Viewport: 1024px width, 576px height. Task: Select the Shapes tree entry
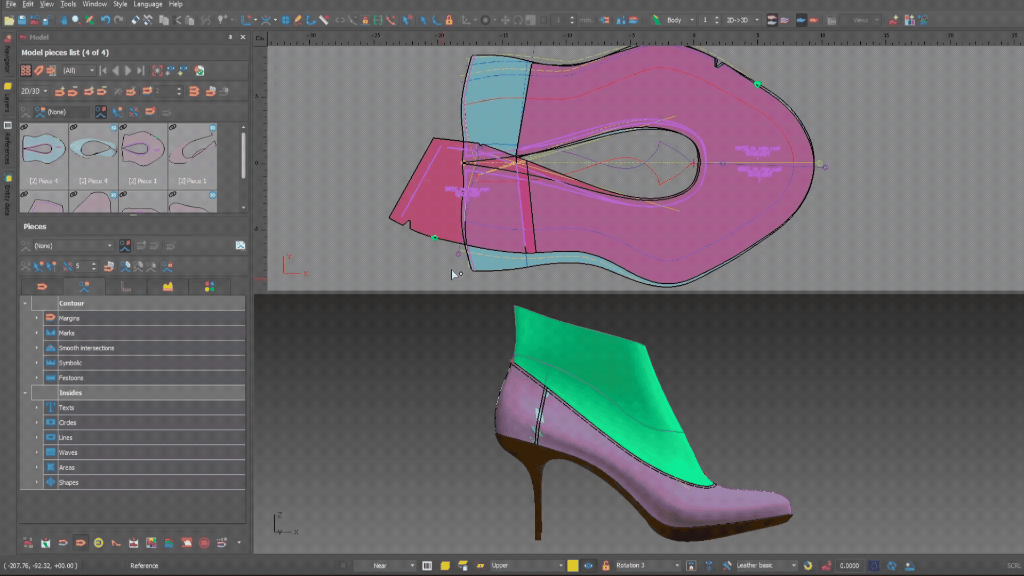pos(68,482)
